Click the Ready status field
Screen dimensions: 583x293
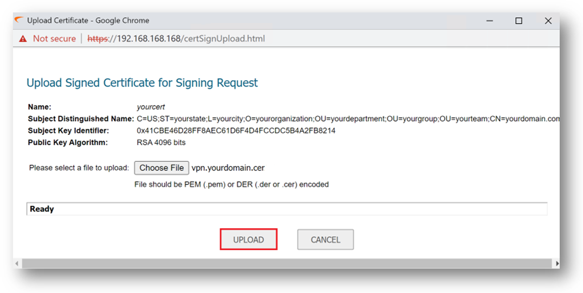287,209
